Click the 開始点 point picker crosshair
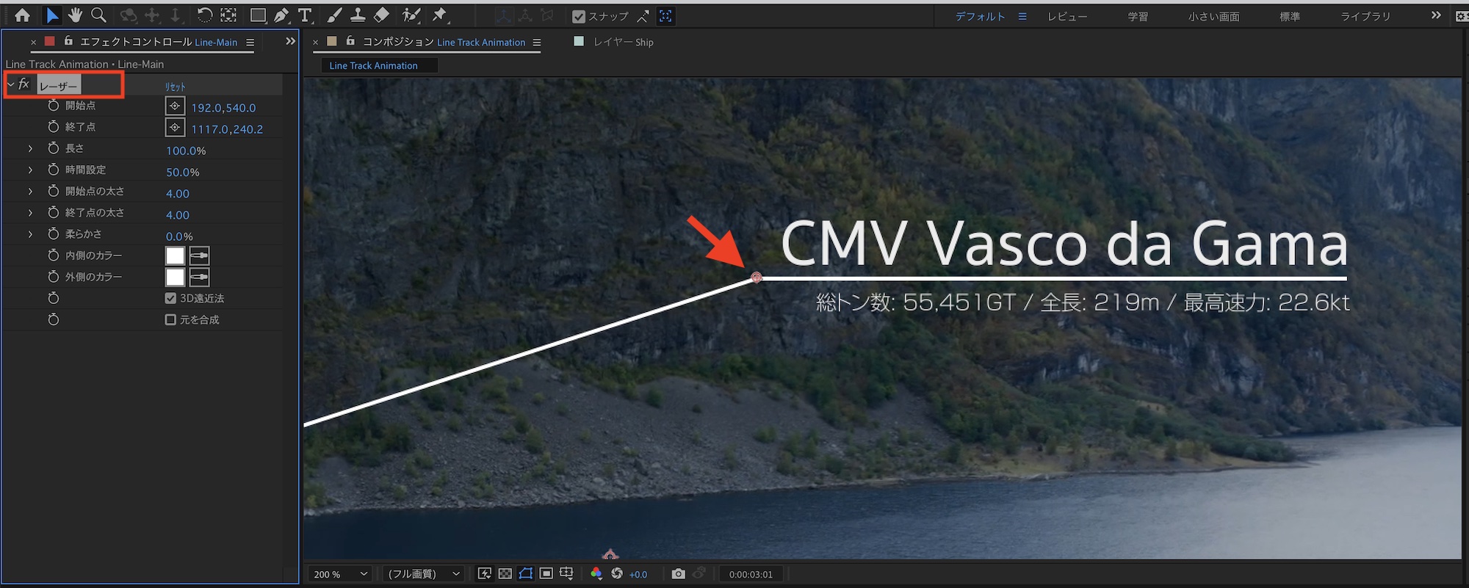This screenshot has width=1469, height=588. 175,106
